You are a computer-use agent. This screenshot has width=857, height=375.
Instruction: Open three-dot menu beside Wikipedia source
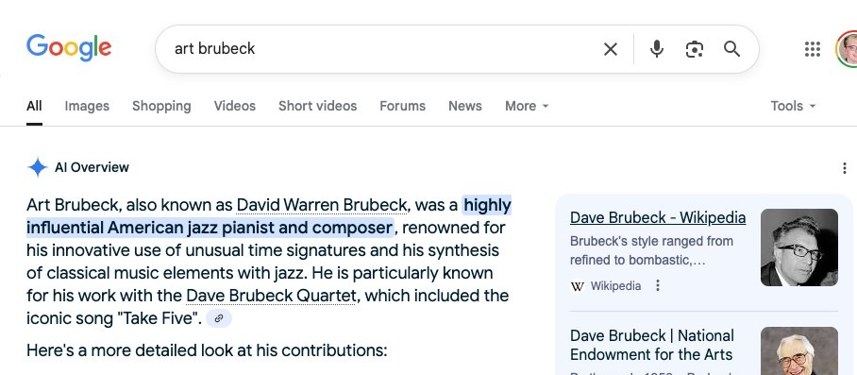click(658, 285)
